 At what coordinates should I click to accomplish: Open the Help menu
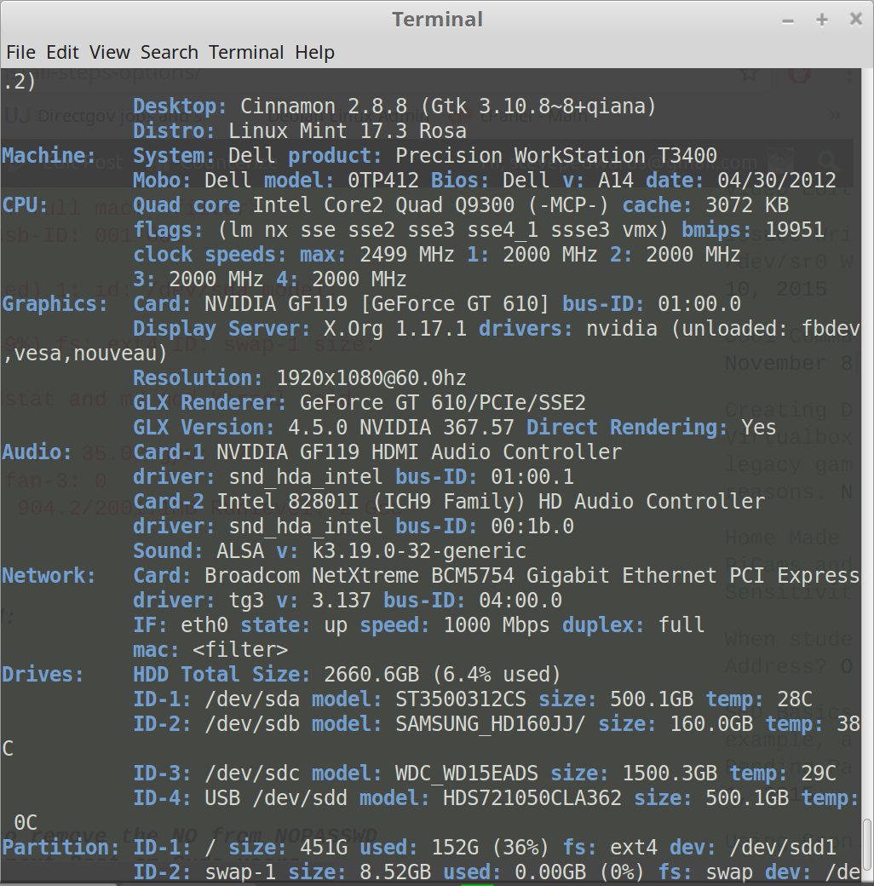(314, 53)
